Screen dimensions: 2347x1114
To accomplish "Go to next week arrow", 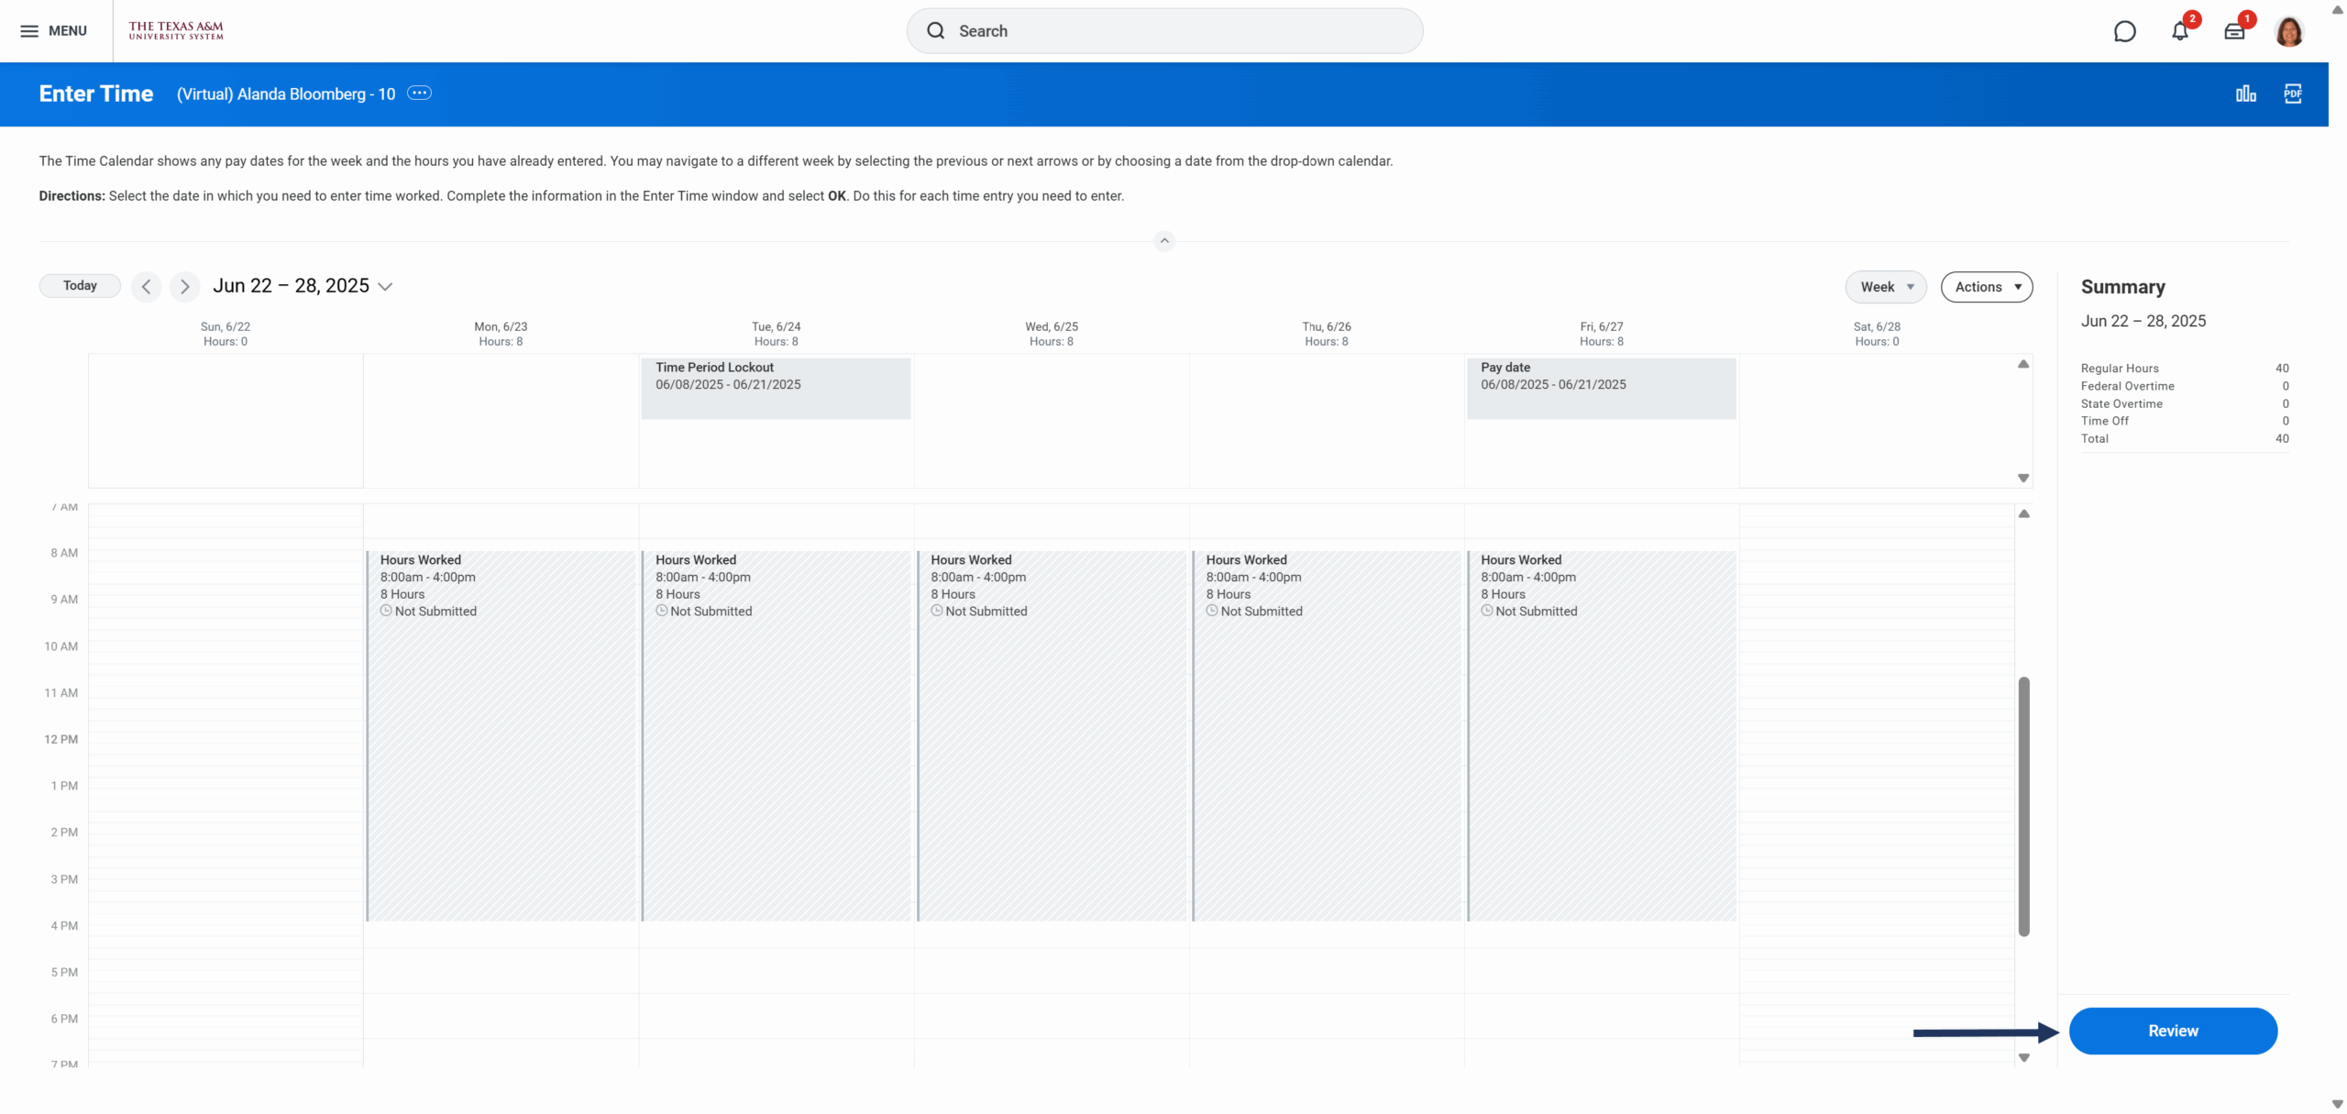I will pyautogui.click(x=185, y=287).
